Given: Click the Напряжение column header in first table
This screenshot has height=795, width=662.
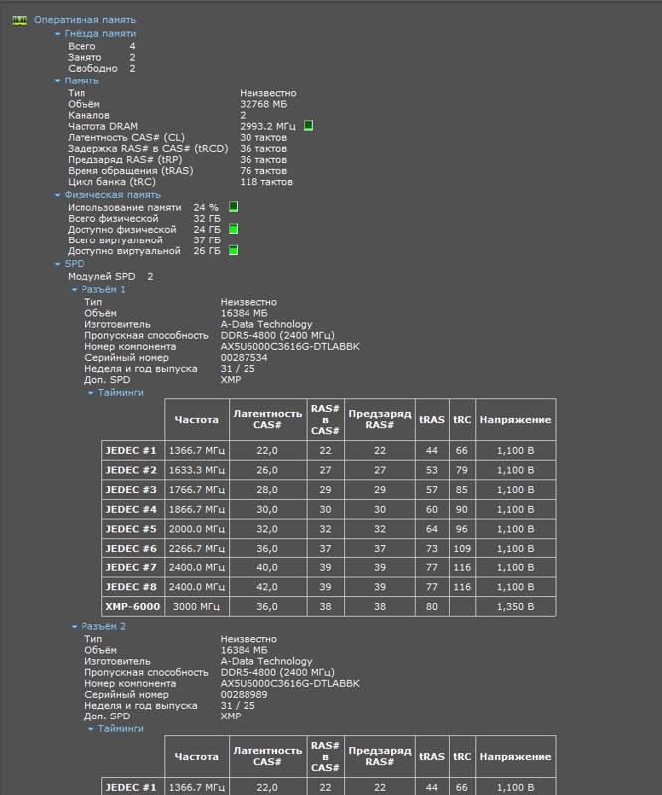Looking at the screenshot, I should point(516,419).
